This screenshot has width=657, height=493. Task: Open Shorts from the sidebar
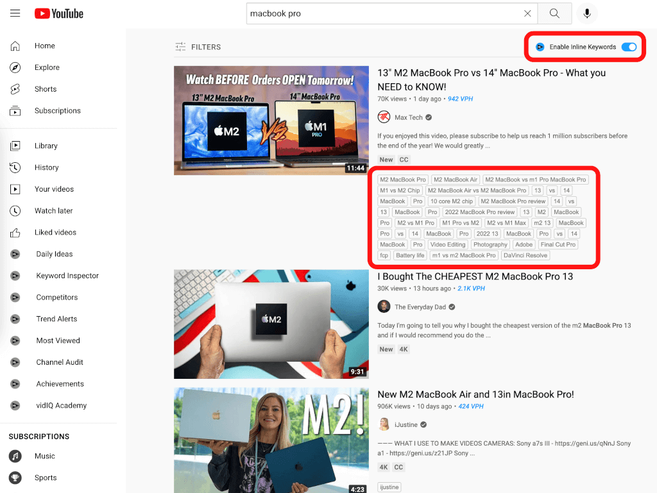(45, 89)
